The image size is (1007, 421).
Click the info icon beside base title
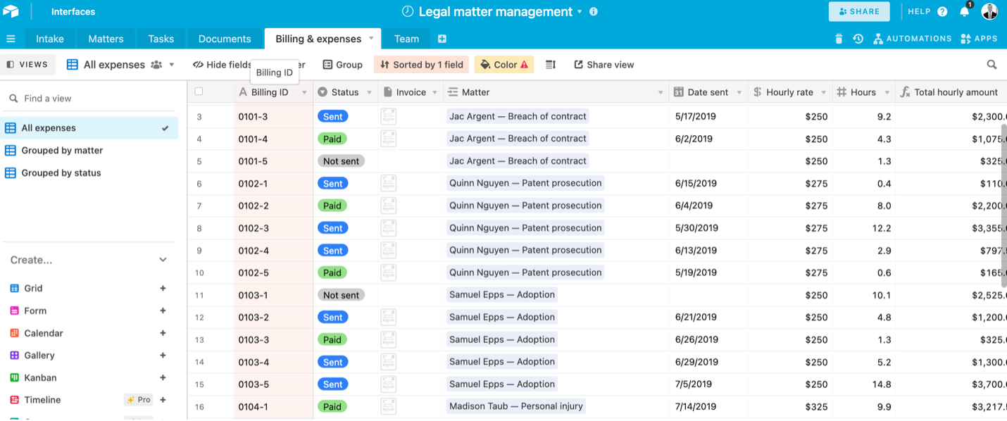594,12
